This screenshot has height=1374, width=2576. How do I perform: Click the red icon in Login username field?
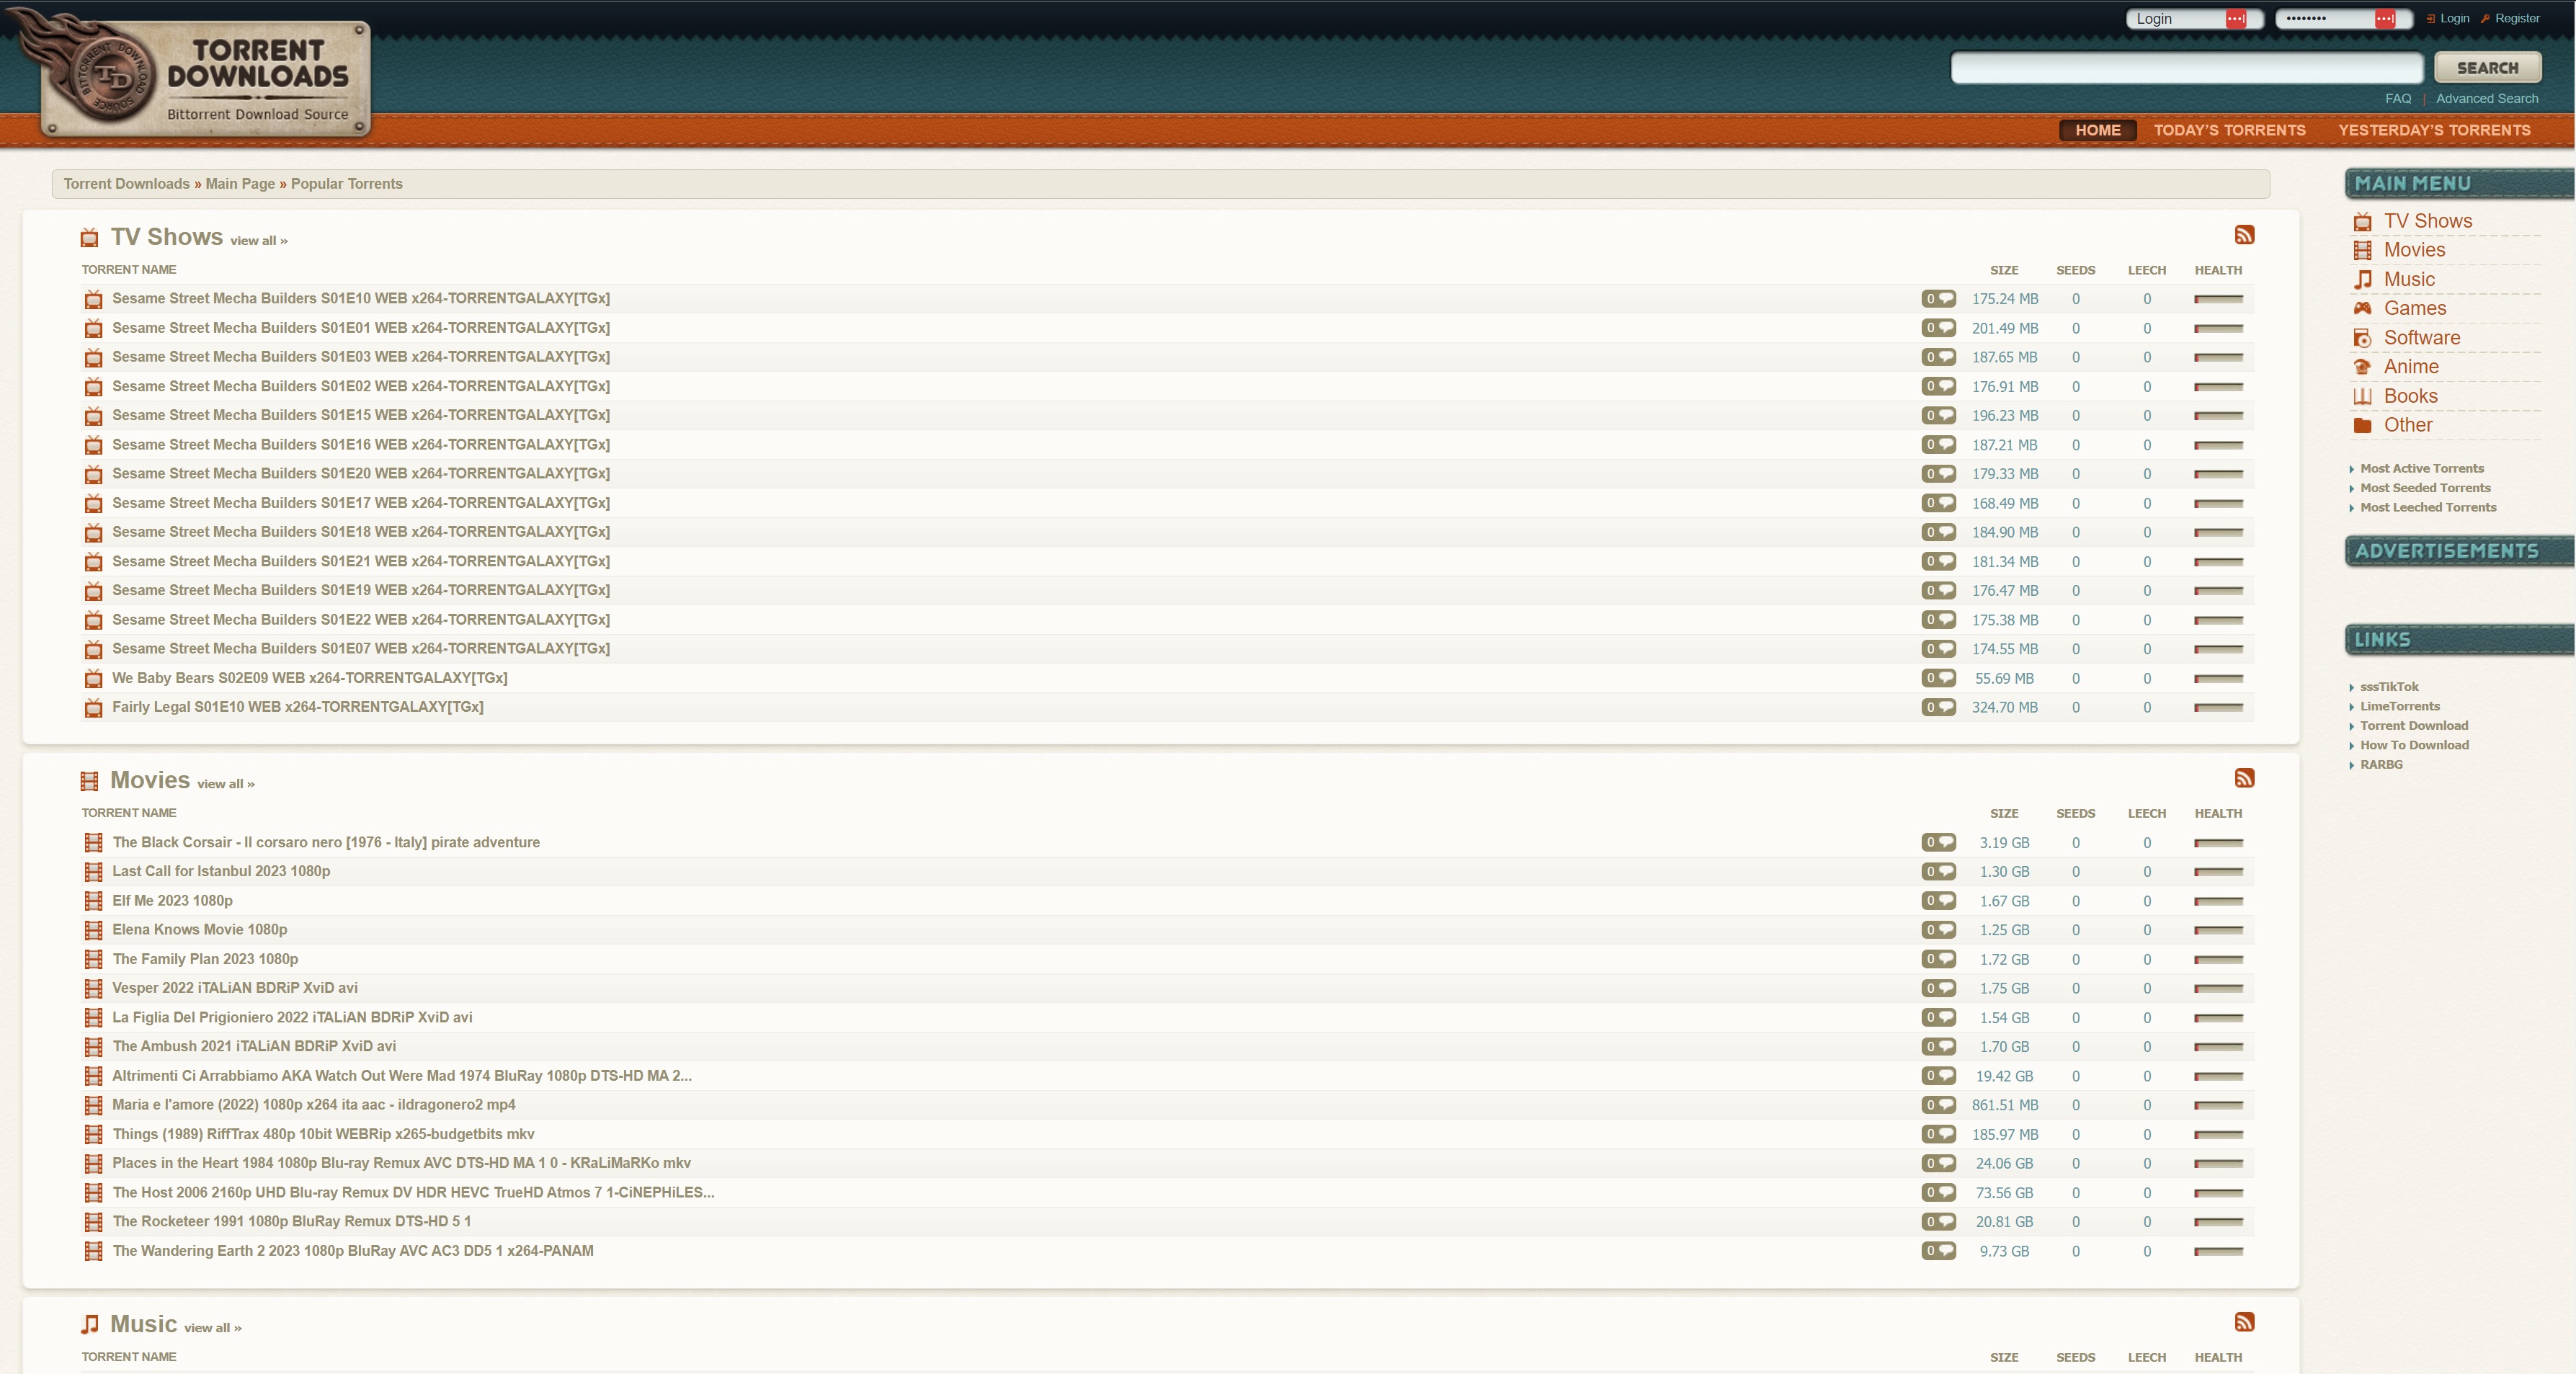tap(2236, 19)
